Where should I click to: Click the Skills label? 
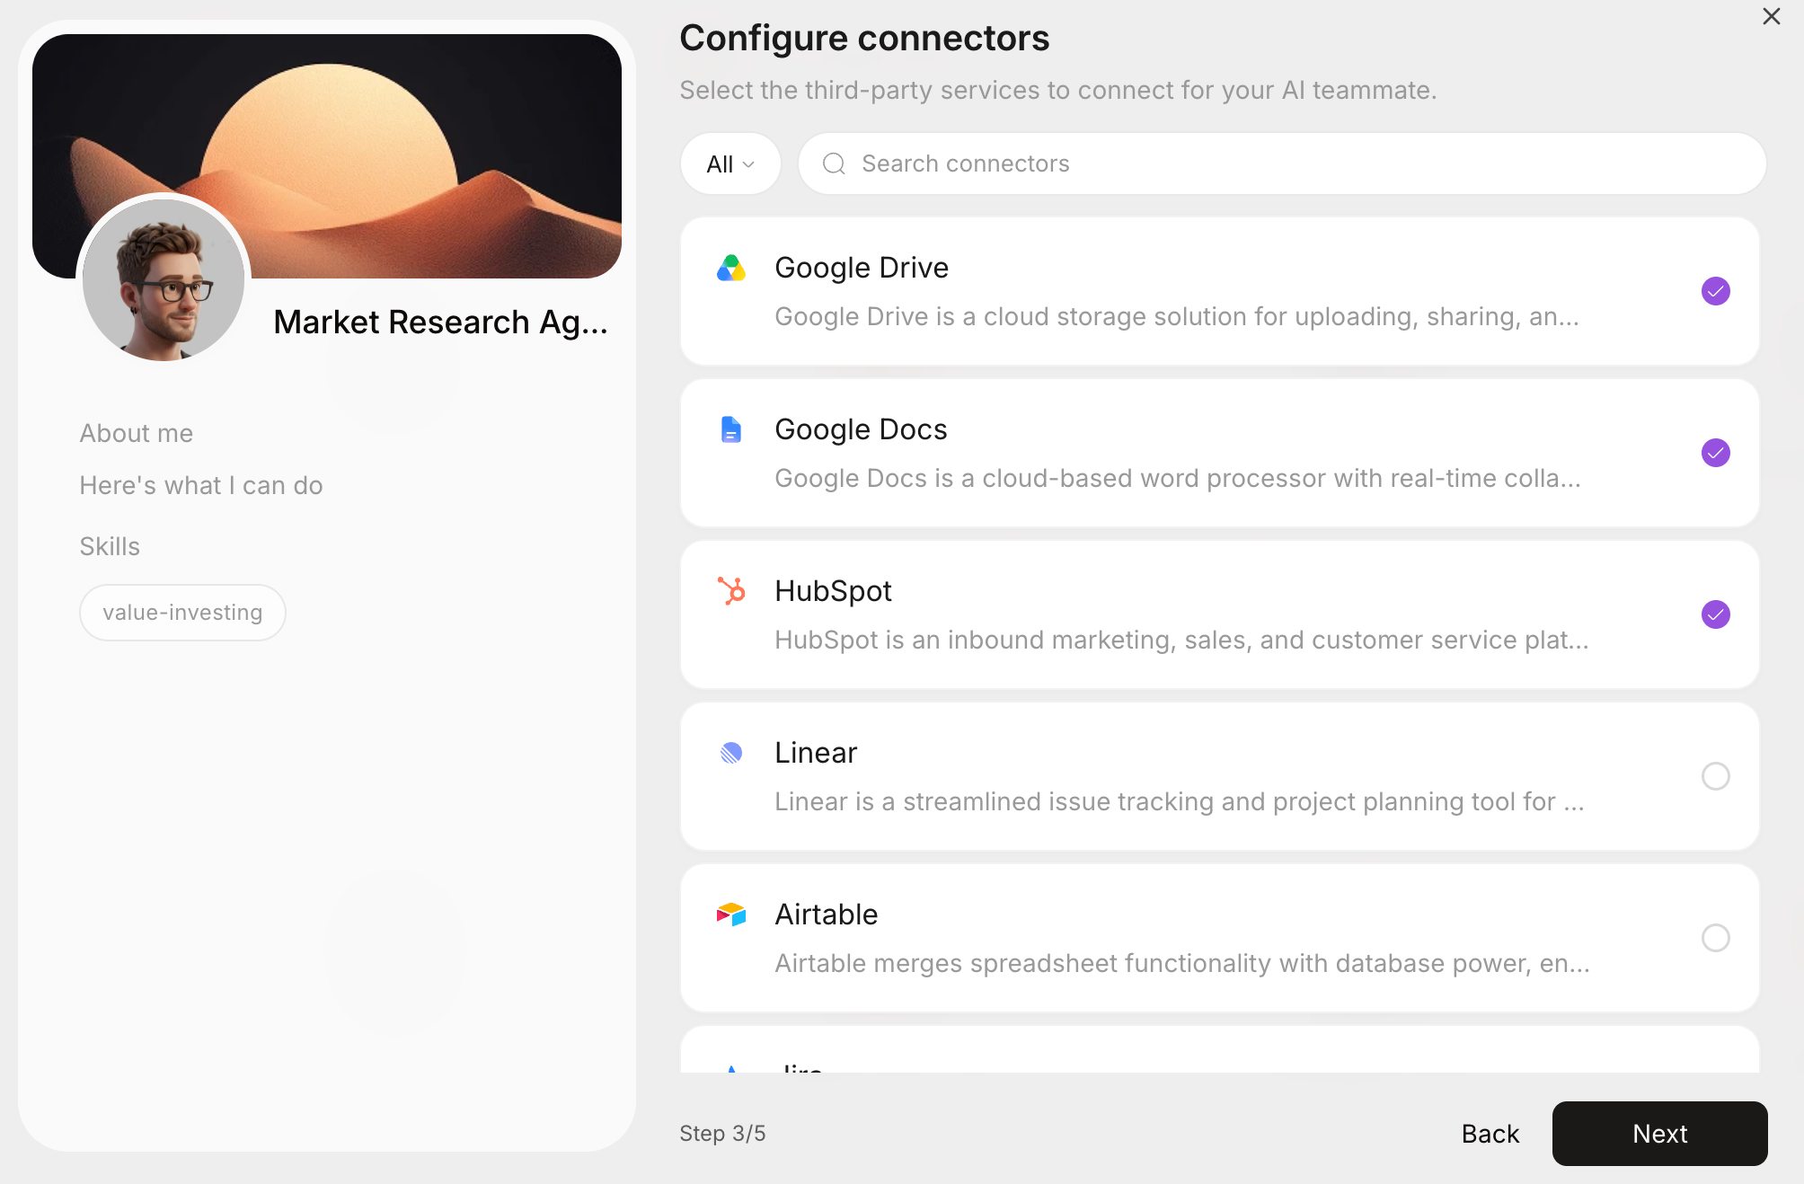point(110,546)
